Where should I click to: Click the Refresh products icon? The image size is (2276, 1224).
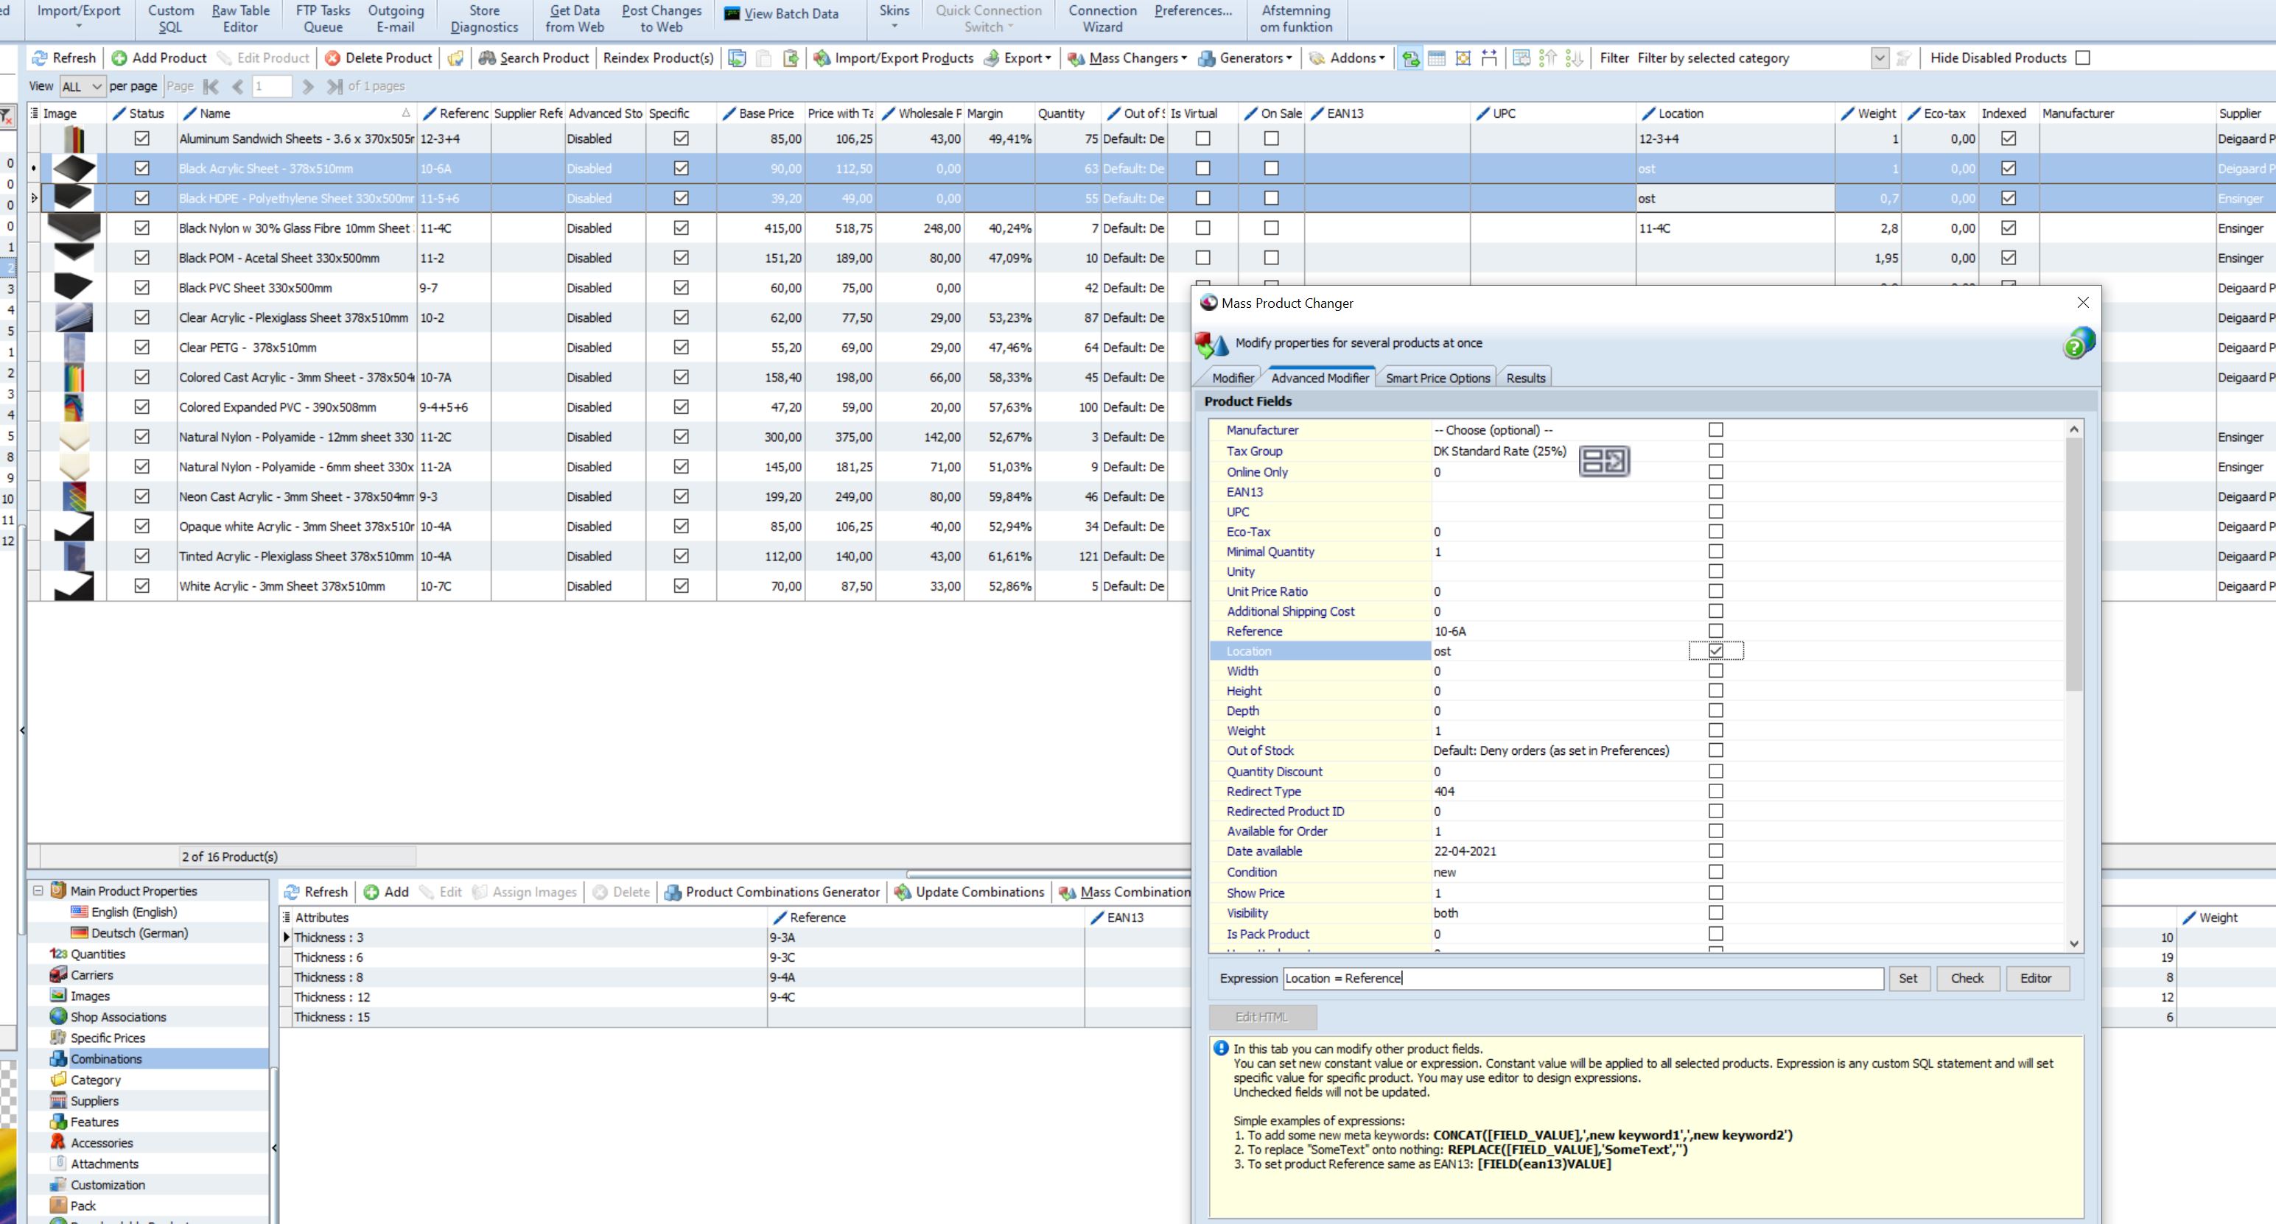[x=40, y=58]
